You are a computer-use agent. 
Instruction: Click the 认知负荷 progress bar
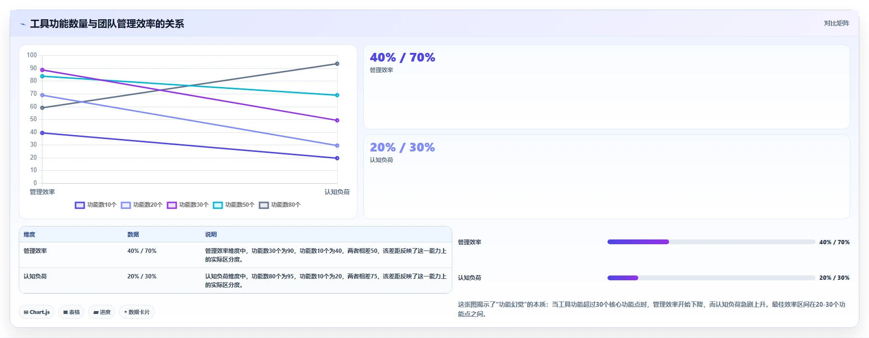click(x=711, y=278)
